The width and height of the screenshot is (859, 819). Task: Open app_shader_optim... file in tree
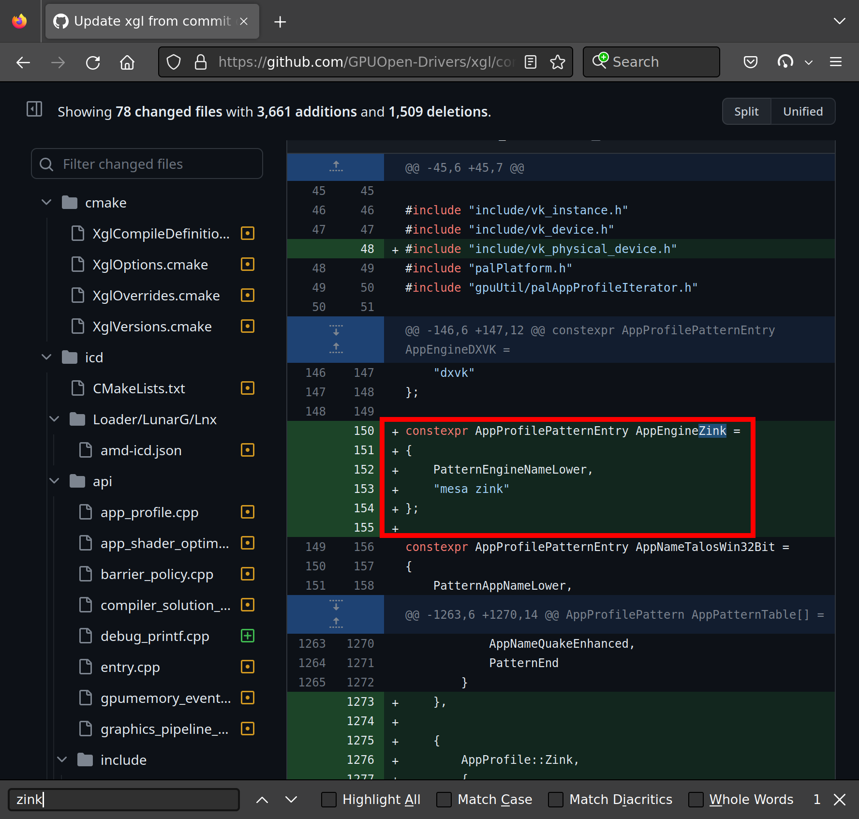[x=164, y=543]
